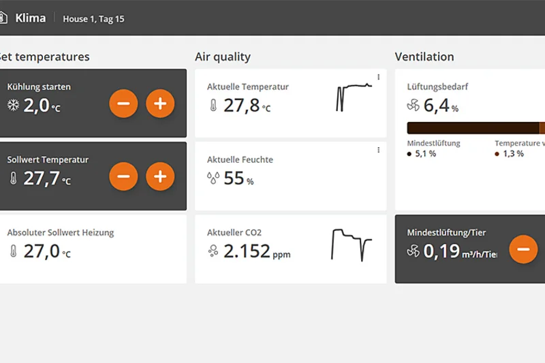Viewport: 545px width, 363px height.
Task: Select the Klima title in the header
Action: [x=31, y=18]
